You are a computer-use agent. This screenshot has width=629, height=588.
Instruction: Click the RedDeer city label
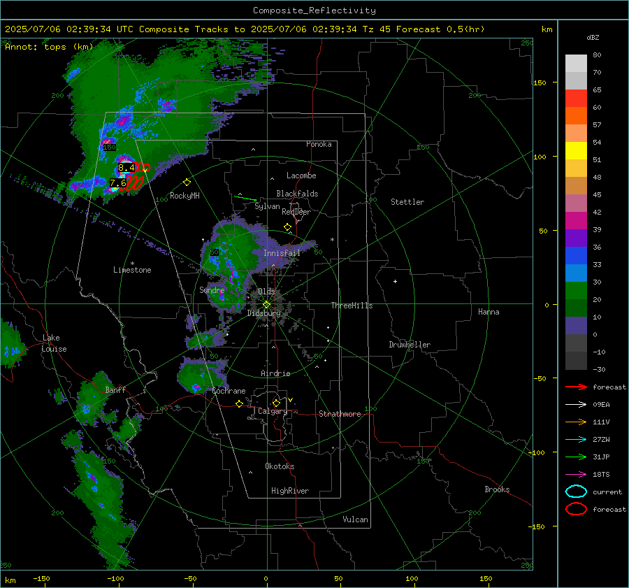click(296, 212)
